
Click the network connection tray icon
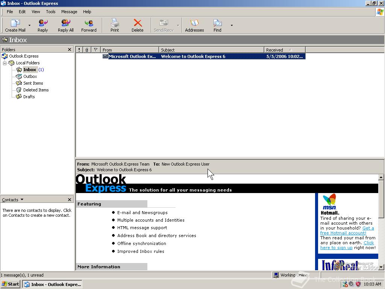[345, 284]
